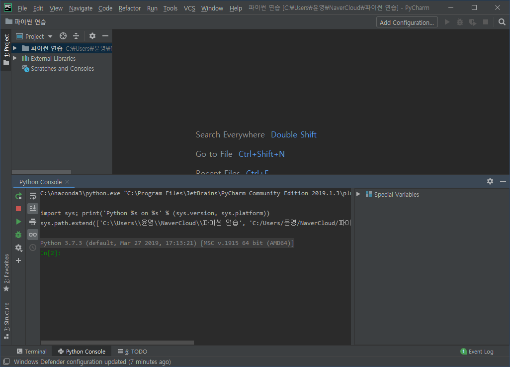Open the Event Log
The image size is (510, 367).
(x=477, y=352)
